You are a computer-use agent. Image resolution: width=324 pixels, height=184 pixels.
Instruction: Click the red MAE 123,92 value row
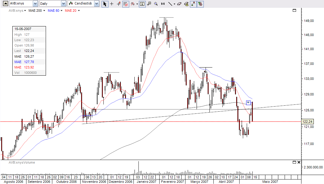point(29,67)
